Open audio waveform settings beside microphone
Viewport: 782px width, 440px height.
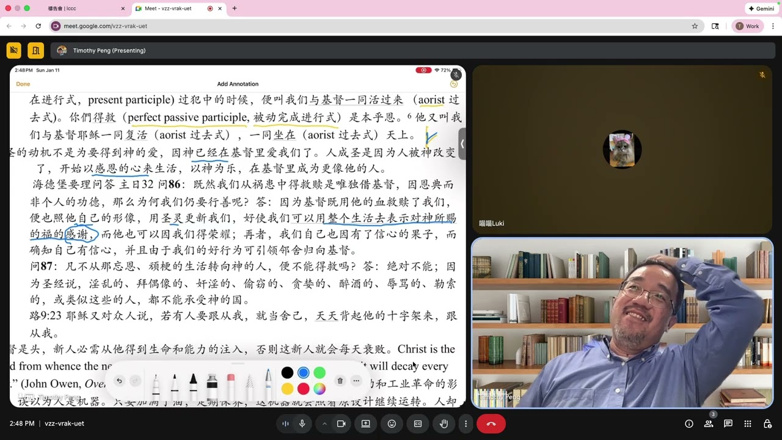click(285, 424)
